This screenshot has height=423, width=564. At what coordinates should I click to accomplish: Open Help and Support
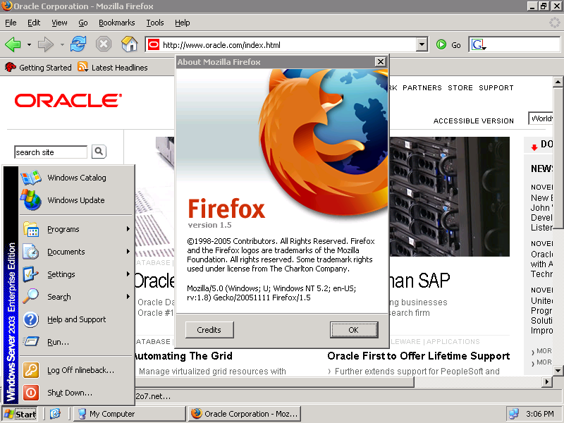pos(76,319)
